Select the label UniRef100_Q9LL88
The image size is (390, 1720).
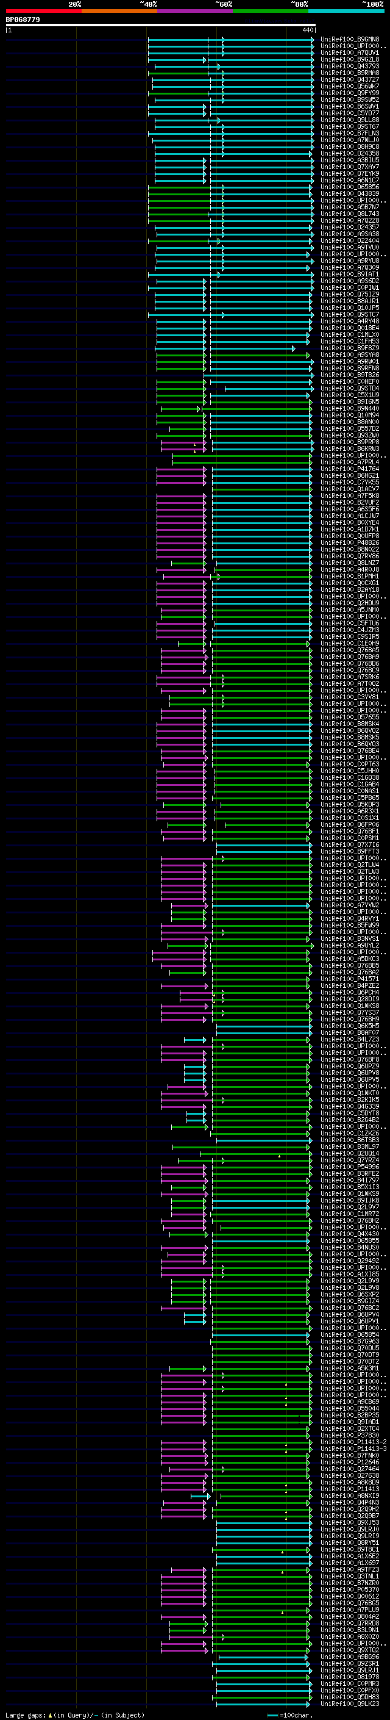coord(350,120)
